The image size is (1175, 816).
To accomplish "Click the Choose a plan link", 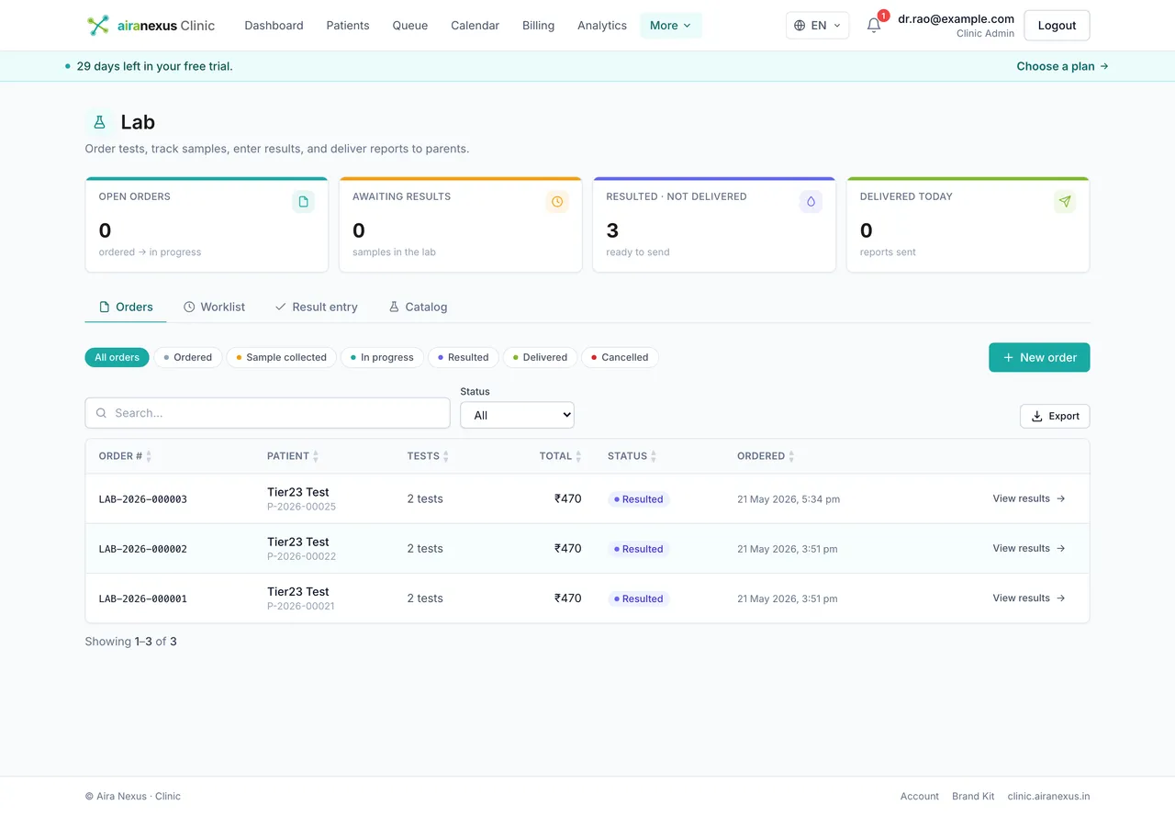I will click(1063, 66).
